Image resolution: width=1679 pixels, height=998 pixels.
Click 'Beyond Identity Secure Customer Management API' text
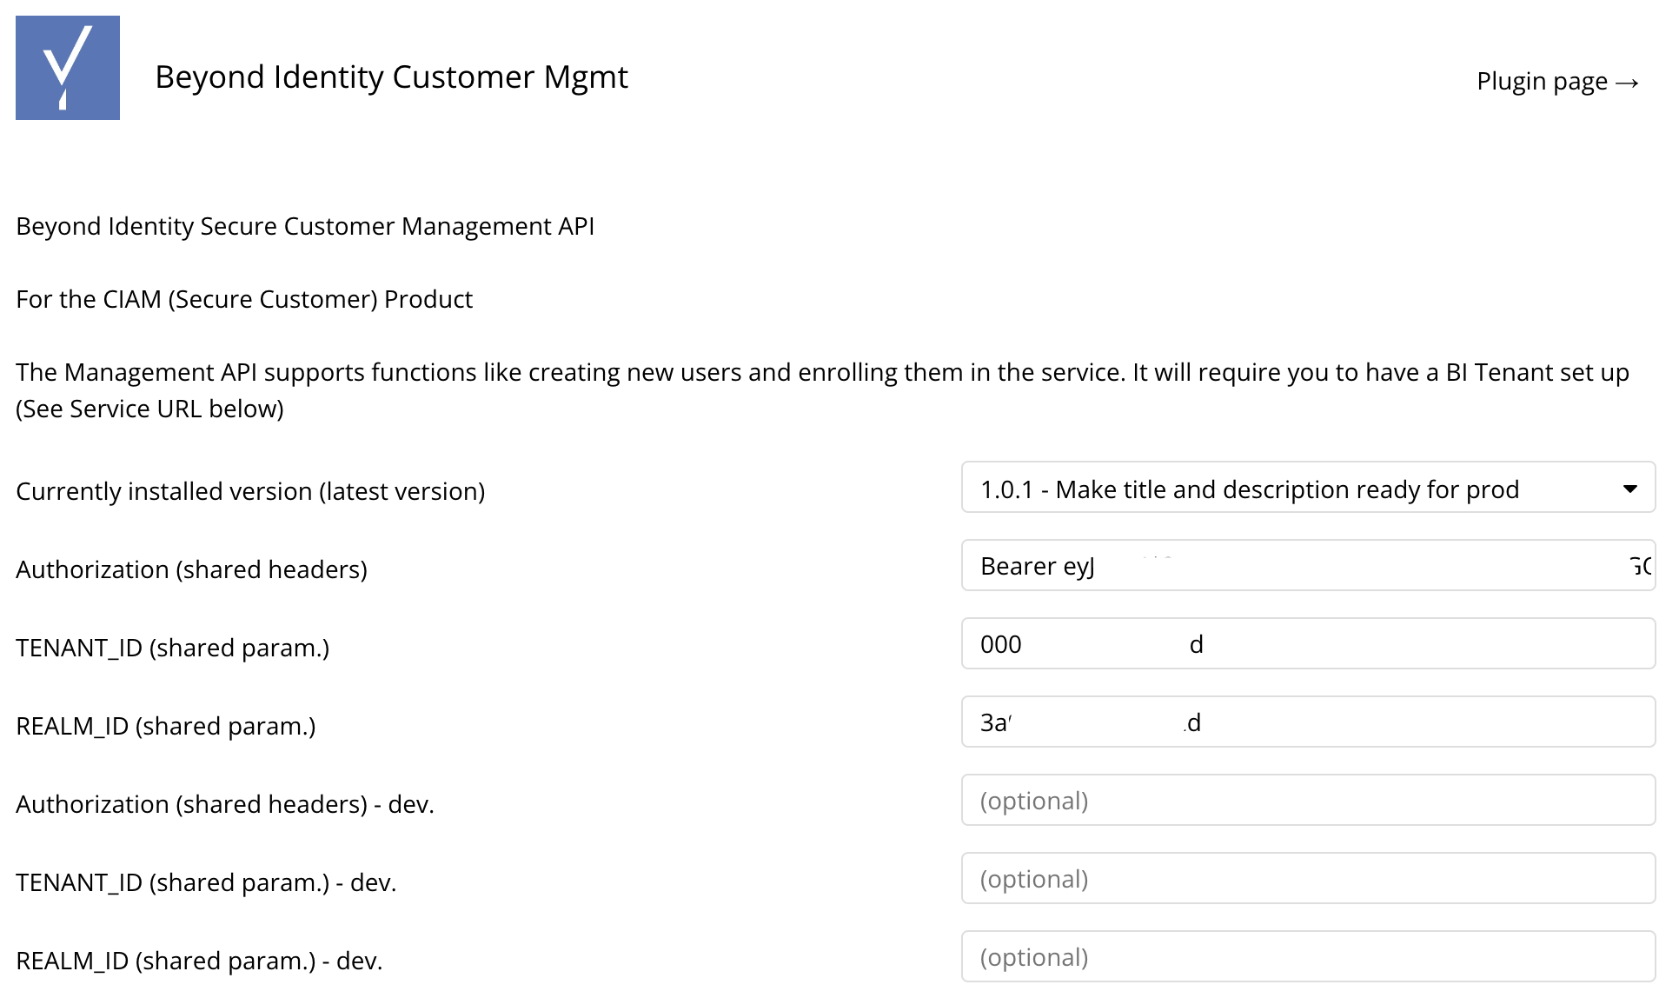305,227
